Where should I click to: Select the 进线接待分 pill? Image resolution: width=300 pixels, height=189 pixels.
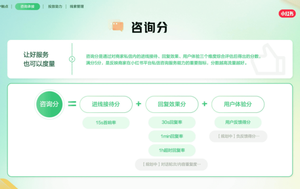(106, 104)
